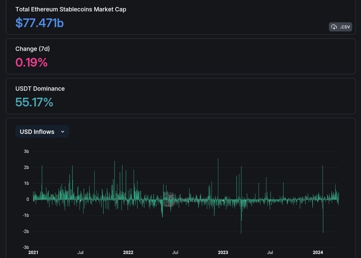The height and width of the screenshot is (258, 361).
Task: Select the 2021 label on the x-axis
Action: 33,253
